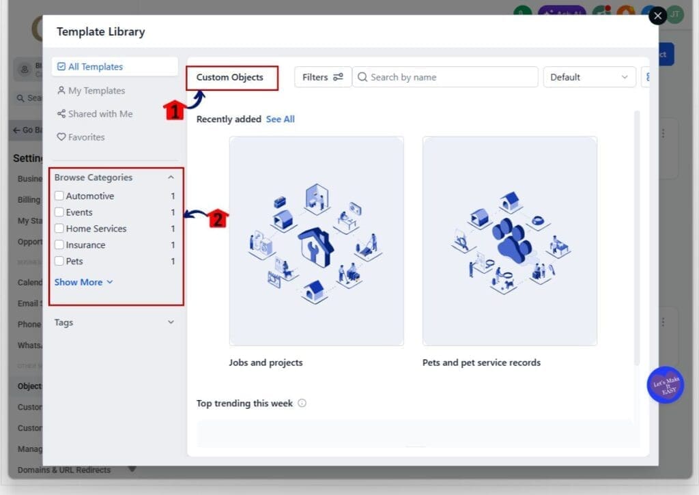Click the template list vertical scrollbar
Viewport: 699px width, 495px height.
[637, 239]
